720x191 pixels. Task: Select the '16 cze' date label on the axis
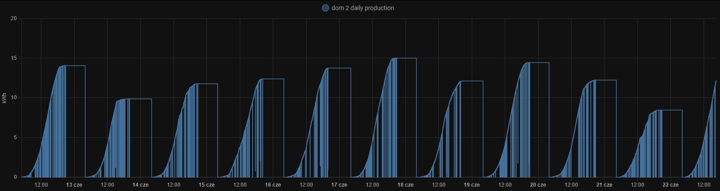tap(273, 185)
